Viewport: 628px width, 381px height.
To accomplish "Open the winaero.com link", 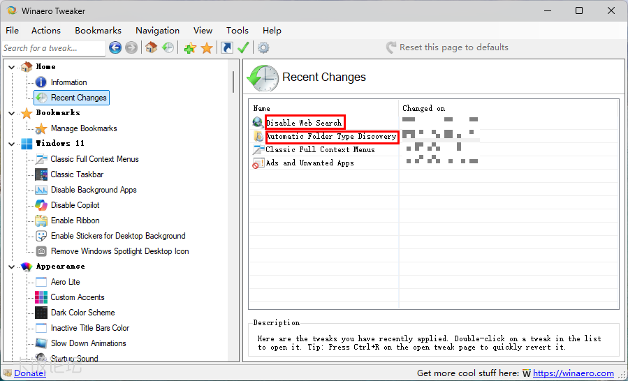I will [x=573, y=373].
